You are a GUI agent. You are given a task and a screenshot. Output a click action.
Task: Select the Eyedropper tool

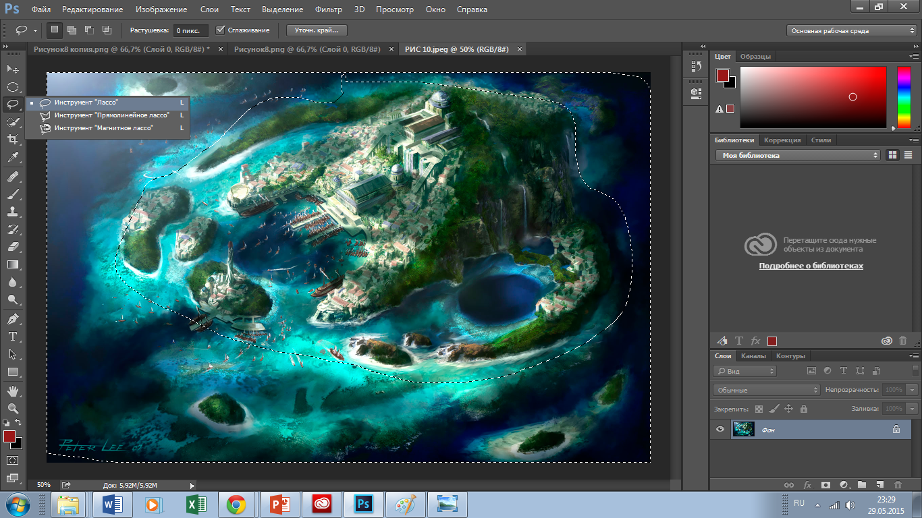(12, 158)
